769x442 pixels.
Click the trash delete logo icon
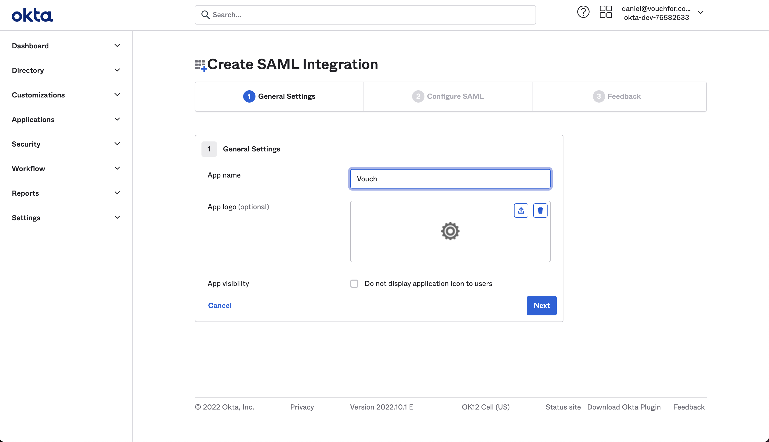[x=540, y=210]
